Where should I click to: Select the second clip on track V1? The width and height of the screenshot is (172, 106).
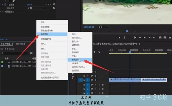coord(154,80)
